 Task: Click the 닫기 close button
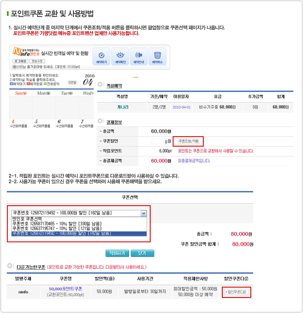point(142,253)
